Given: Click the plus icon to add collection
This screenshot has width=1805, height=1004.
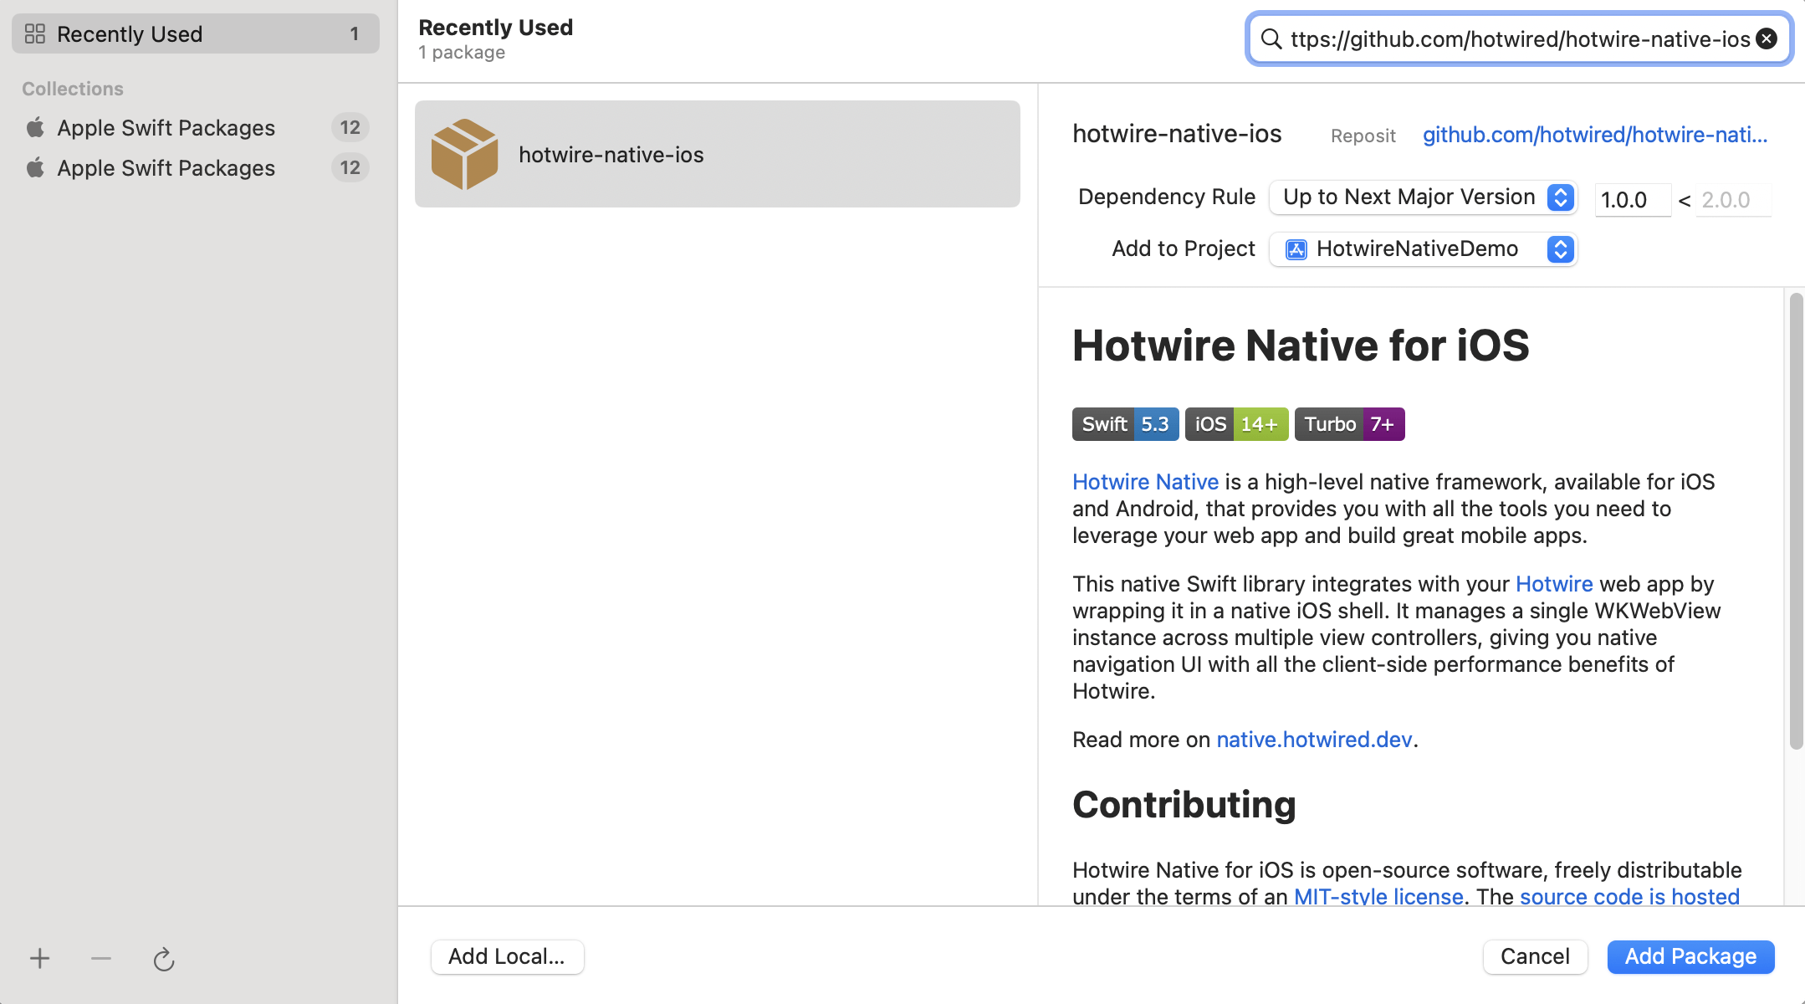Looking at the screenshot, I should [x=39, y=958].
